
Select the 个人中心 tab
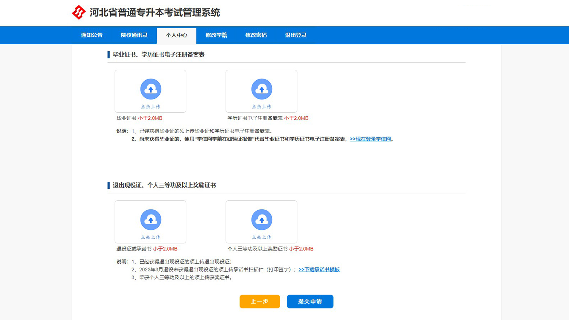click(176, 35)
